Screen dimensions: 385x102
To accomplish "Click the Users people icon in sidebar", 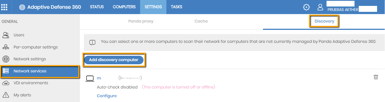I will point(6,35).
